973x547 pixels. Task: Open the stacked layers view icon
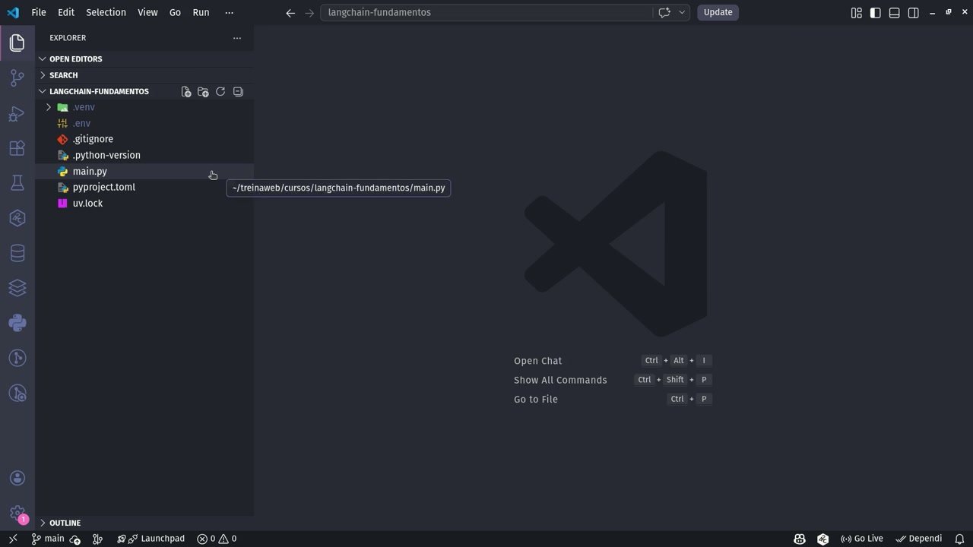click(x=17, y=288)
